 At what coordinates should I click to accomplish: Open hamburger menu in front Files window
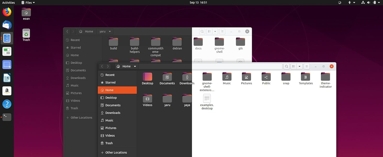coord(307,66)
